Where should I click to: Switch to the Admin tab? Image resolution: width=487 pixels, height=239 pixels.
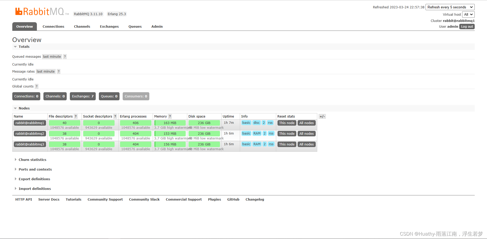[x=157, y=26]
